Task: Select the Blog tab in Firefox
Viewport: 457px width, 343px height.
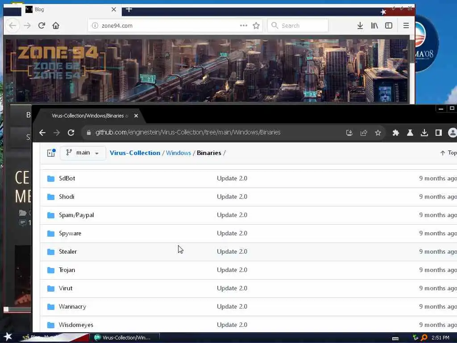Action: (71, 10)
